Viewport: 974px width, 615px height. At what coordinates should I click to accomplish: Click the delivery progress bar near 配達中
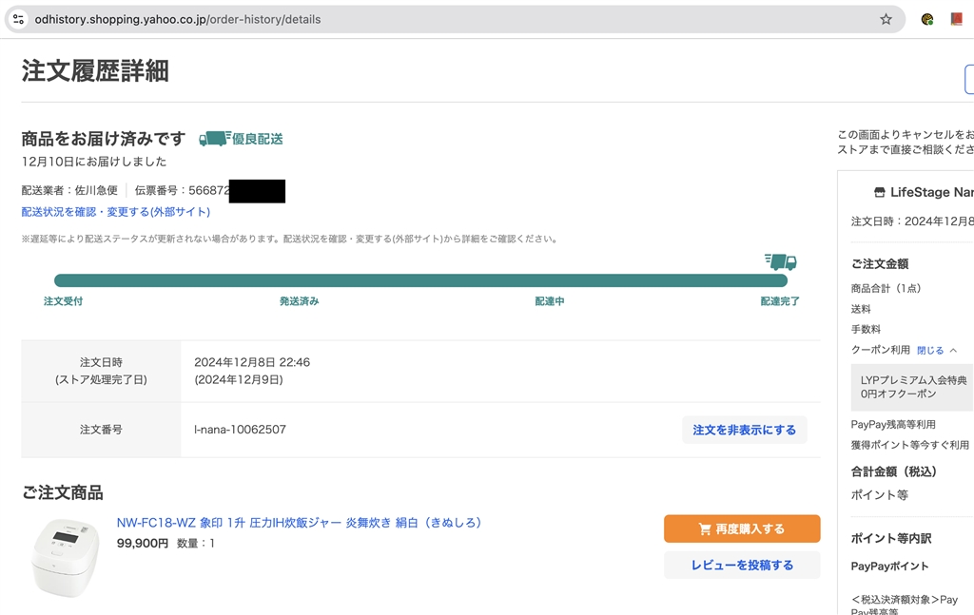tap(550, 279)
